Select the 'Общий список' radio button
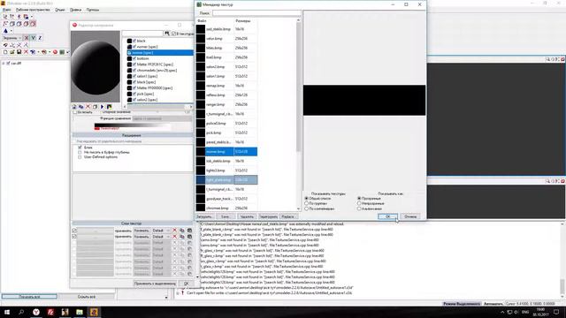This screenshot has height=318, width=566. point(307,198)
